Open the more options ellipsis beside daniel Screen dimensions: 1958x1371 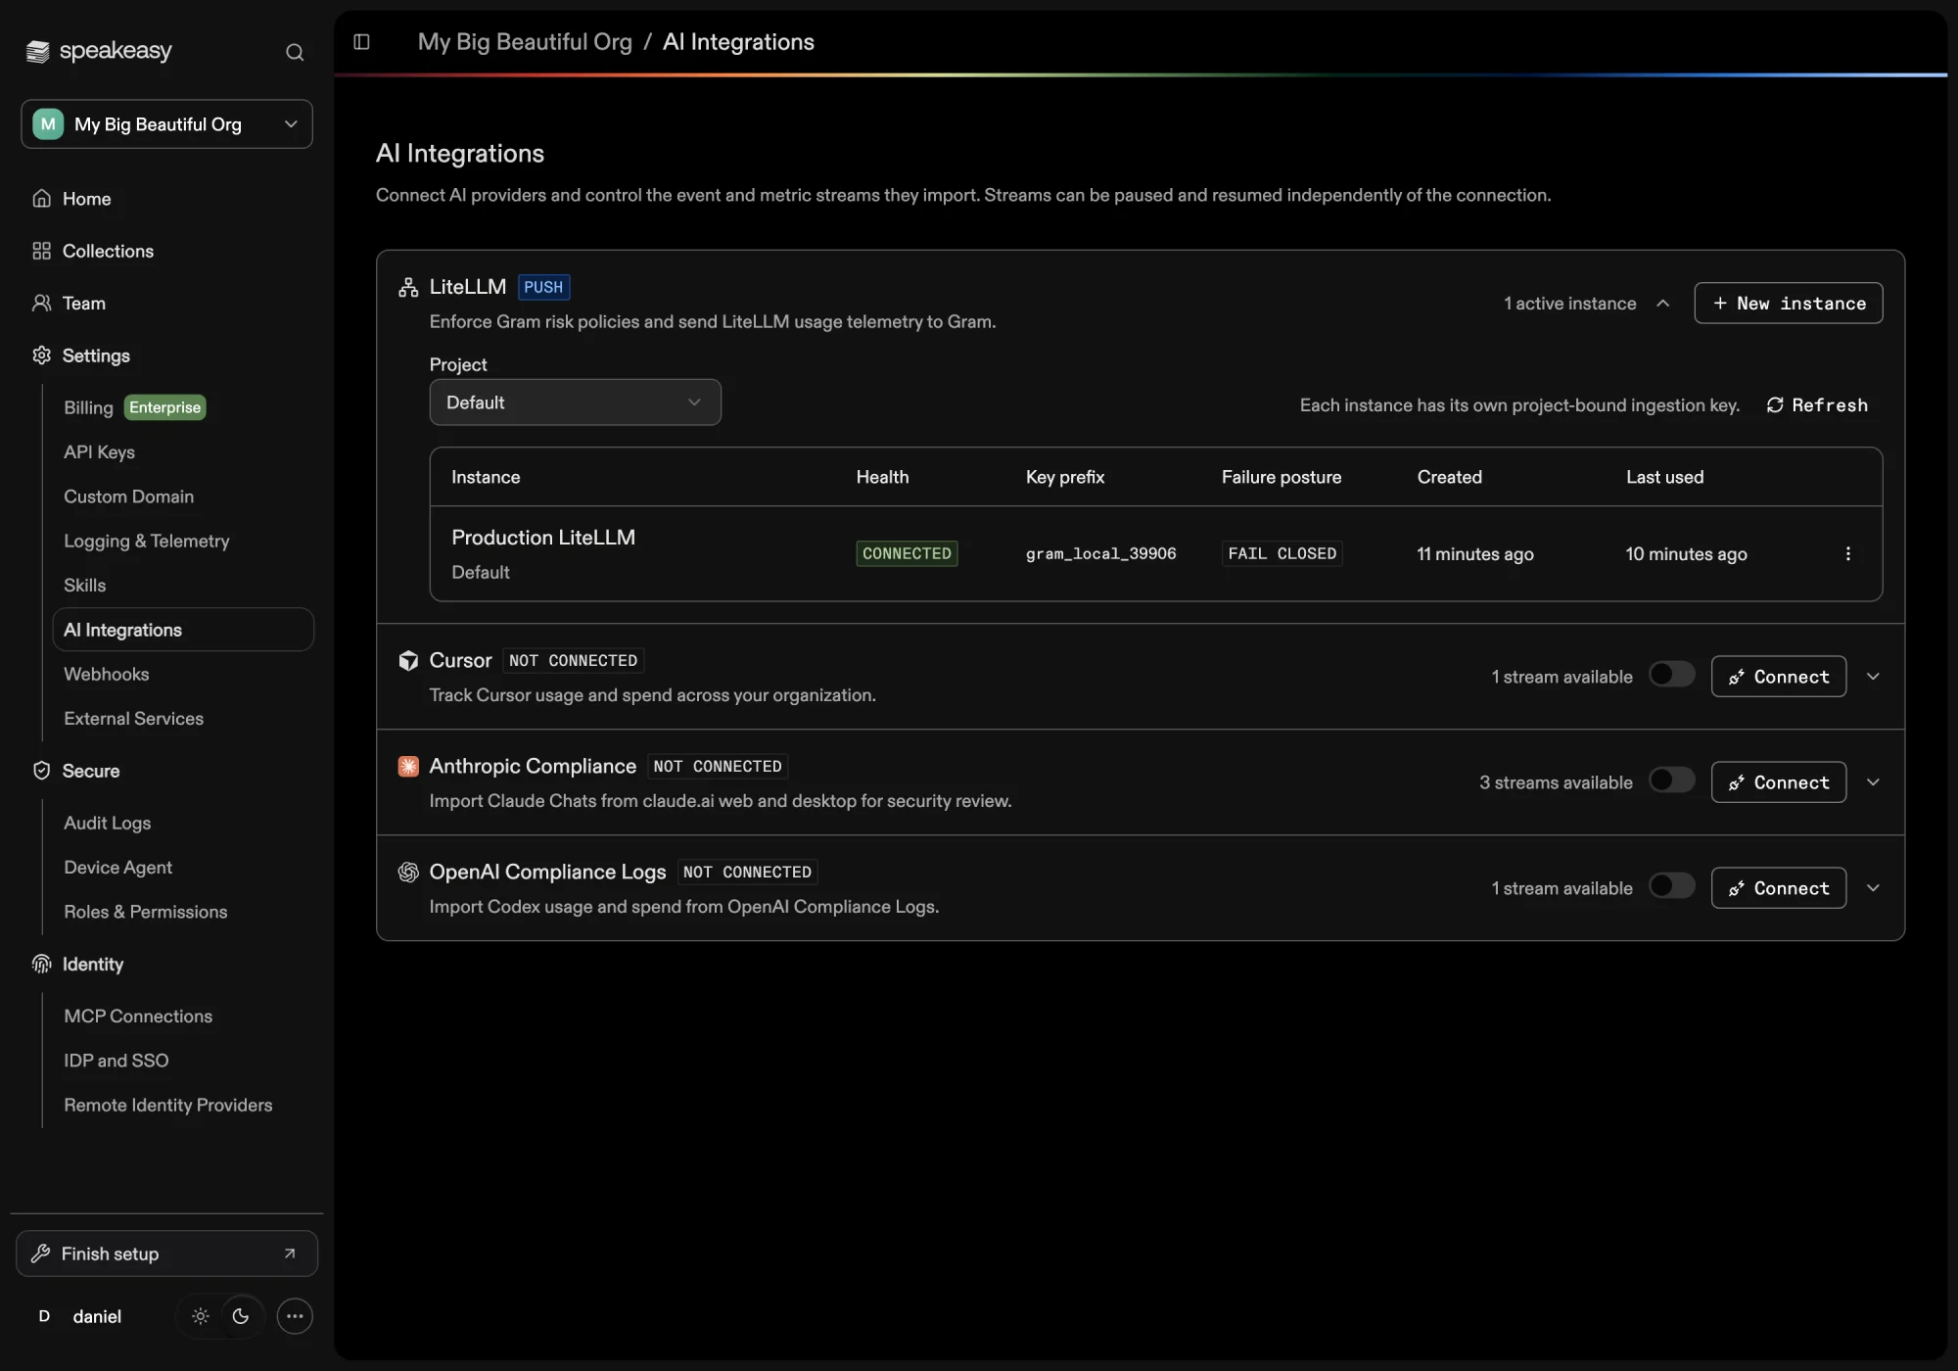click(x=295, y=1316)
